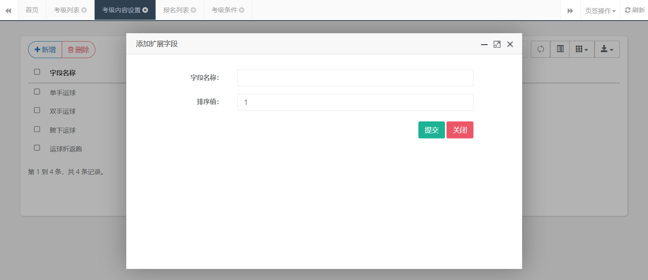Switch to the 报名列表 tab
This screenshot has height=280, width=648.
point(176,10)
